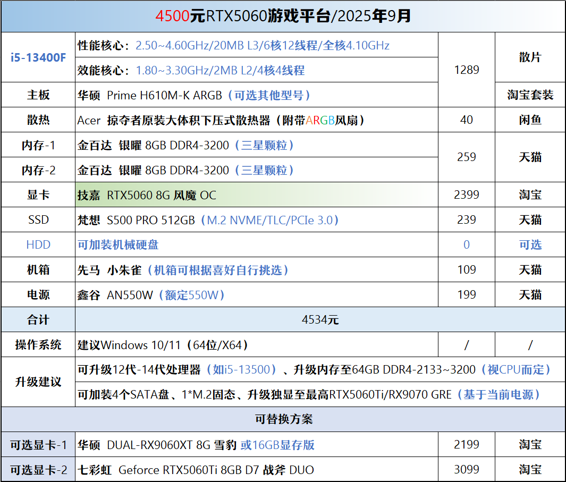Click the "可加装4个SATA盘" upgrade line
The image size is (566, 482).
click(320, 395)
